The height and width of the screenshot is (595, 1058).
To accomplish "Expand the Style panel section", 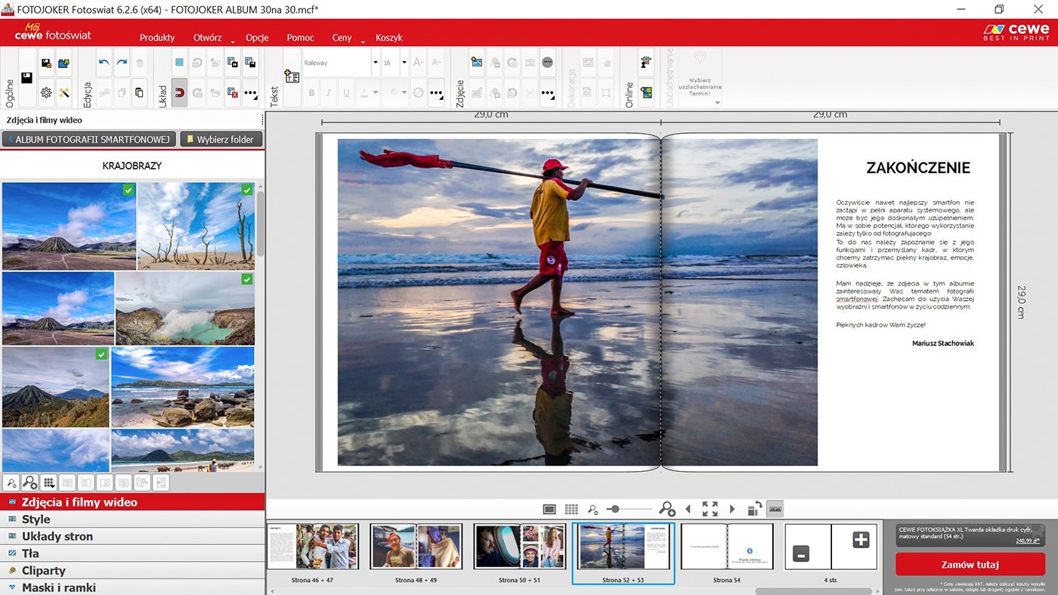I will point(132,519).
